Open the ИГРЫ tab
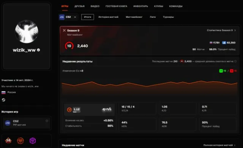243x148 pixels. (65, 6)
